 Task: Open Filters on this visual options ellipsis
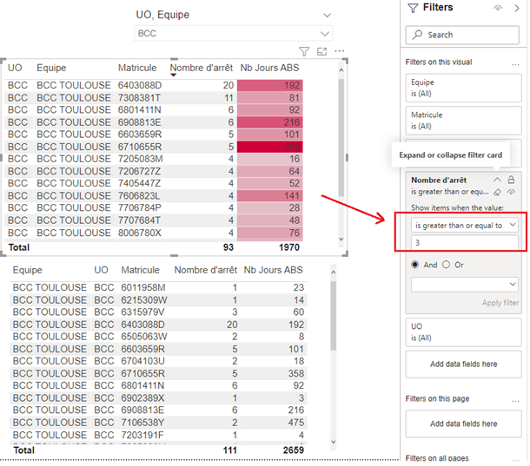(515, 64)
